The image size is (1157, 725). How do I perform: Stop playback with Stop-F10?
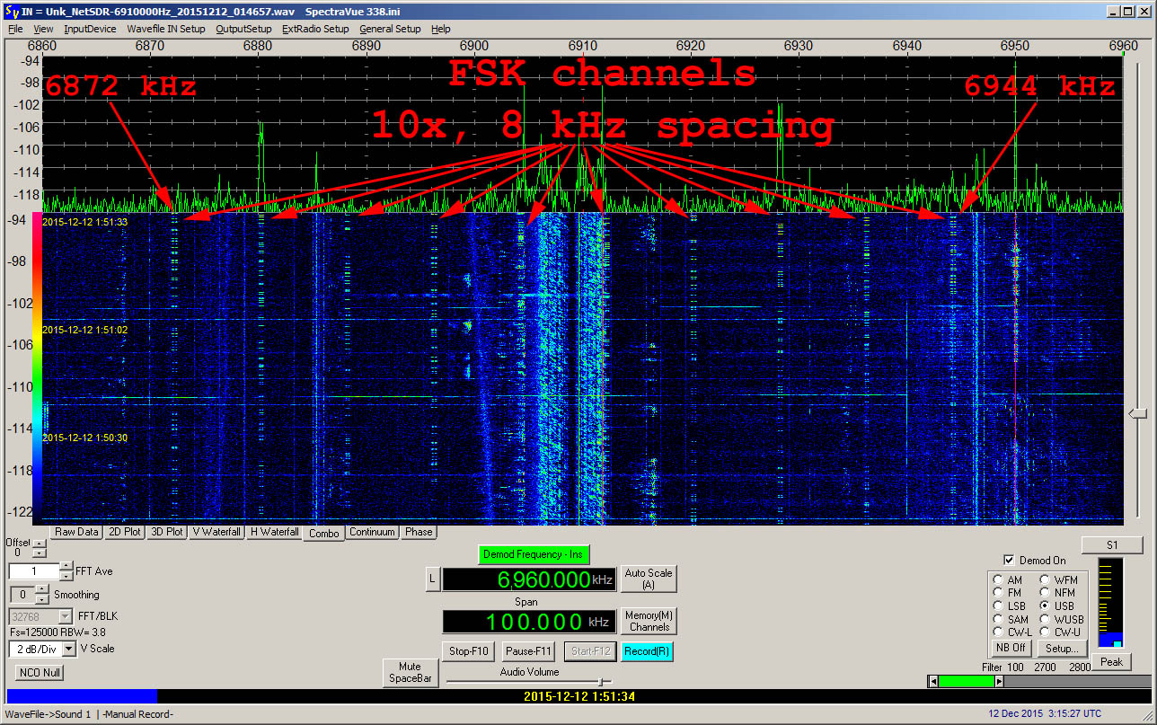469,651
